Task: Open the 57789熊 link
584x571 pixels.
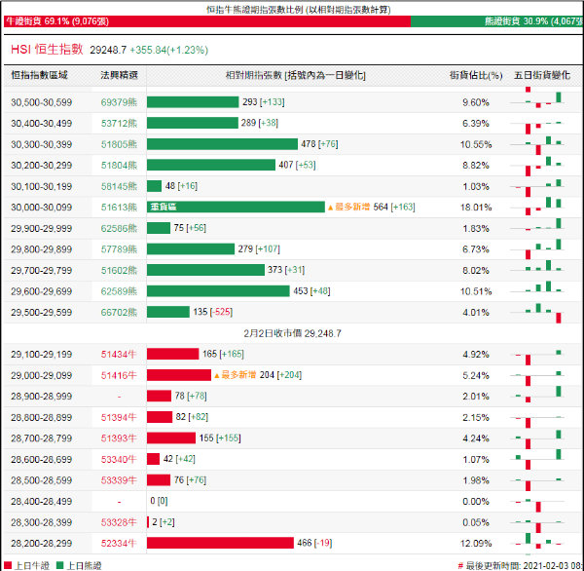Action: point(119,249)
